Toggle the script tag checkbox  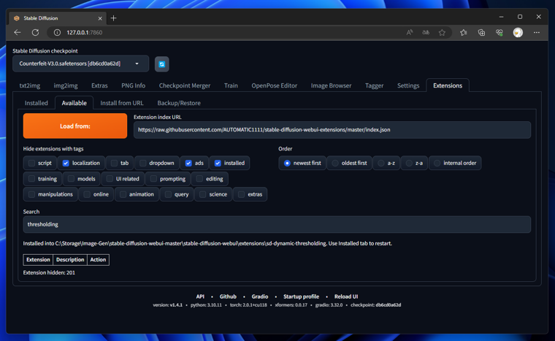click(31, 163)
